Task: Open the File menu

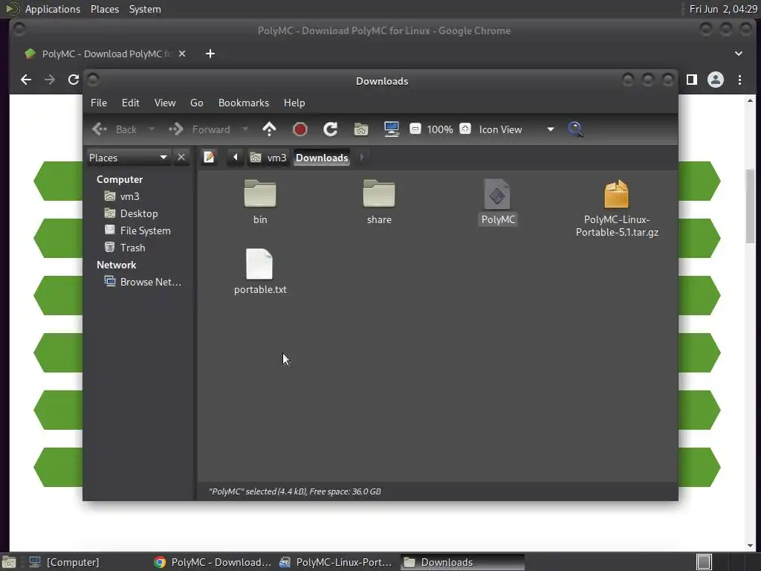Action: (99, 103)
